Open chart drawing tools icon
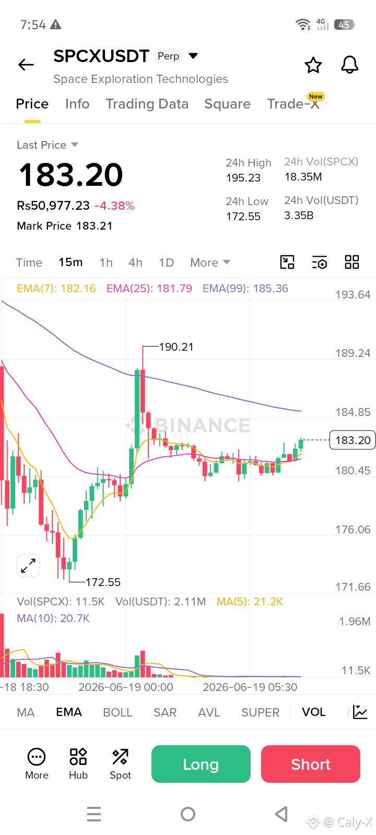 (x=287, y=262)
